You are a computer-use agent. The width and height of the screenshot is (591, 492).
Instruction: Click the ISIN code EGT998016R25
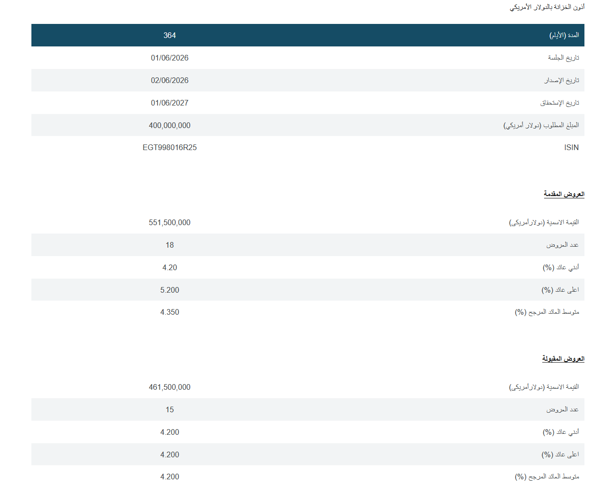click(170, 147)
